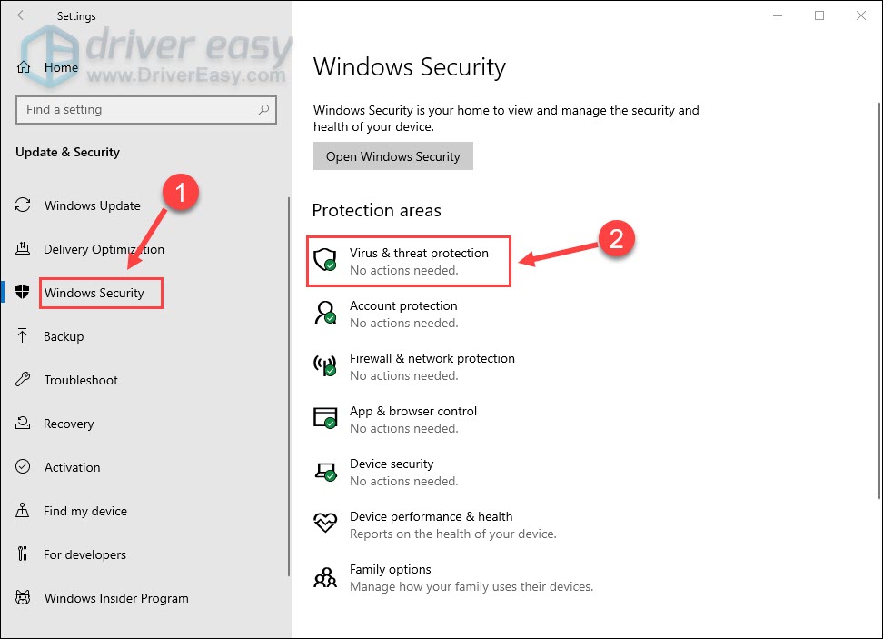Select Windows Update in sidebar
This screenshot has width=883, height=639.
tap(93, 205)
